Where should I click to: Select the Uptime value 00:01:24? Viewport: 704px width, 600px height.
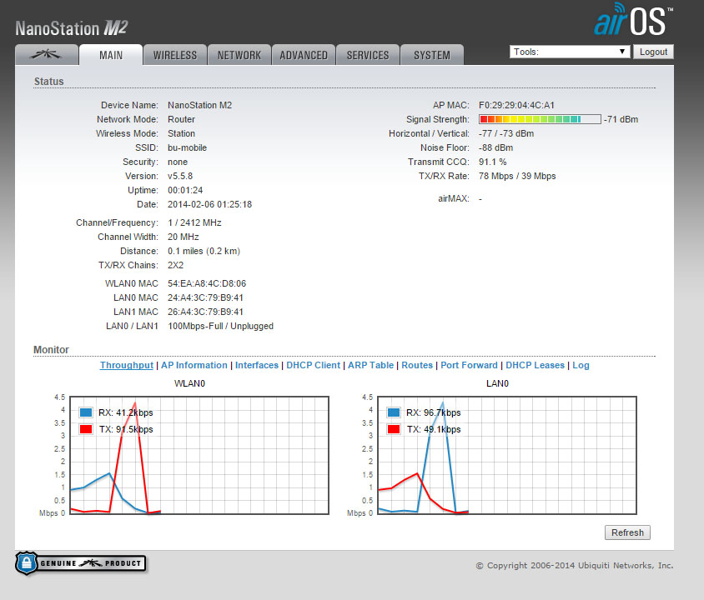click(x=185, y=190)
